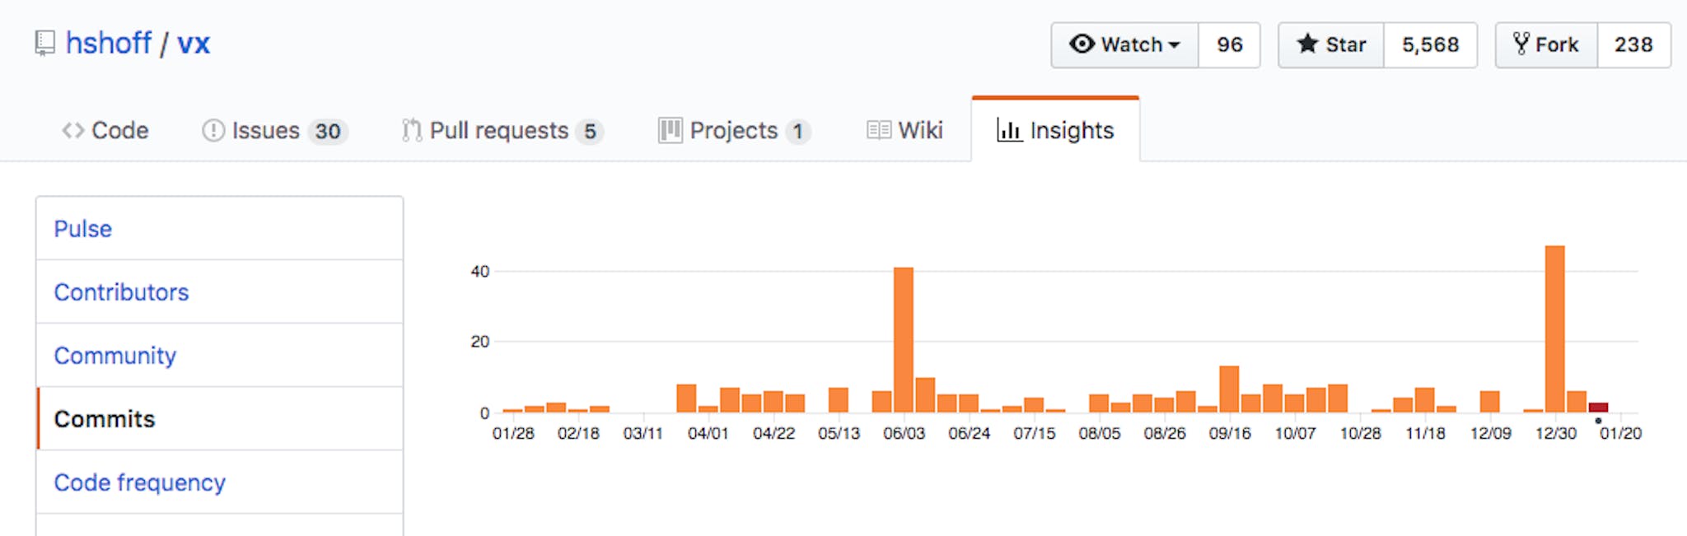Go to Contributors in the sidebar
Image resolution: width=1687 pixels, height=536 pixels.
[x=121, y=292]
